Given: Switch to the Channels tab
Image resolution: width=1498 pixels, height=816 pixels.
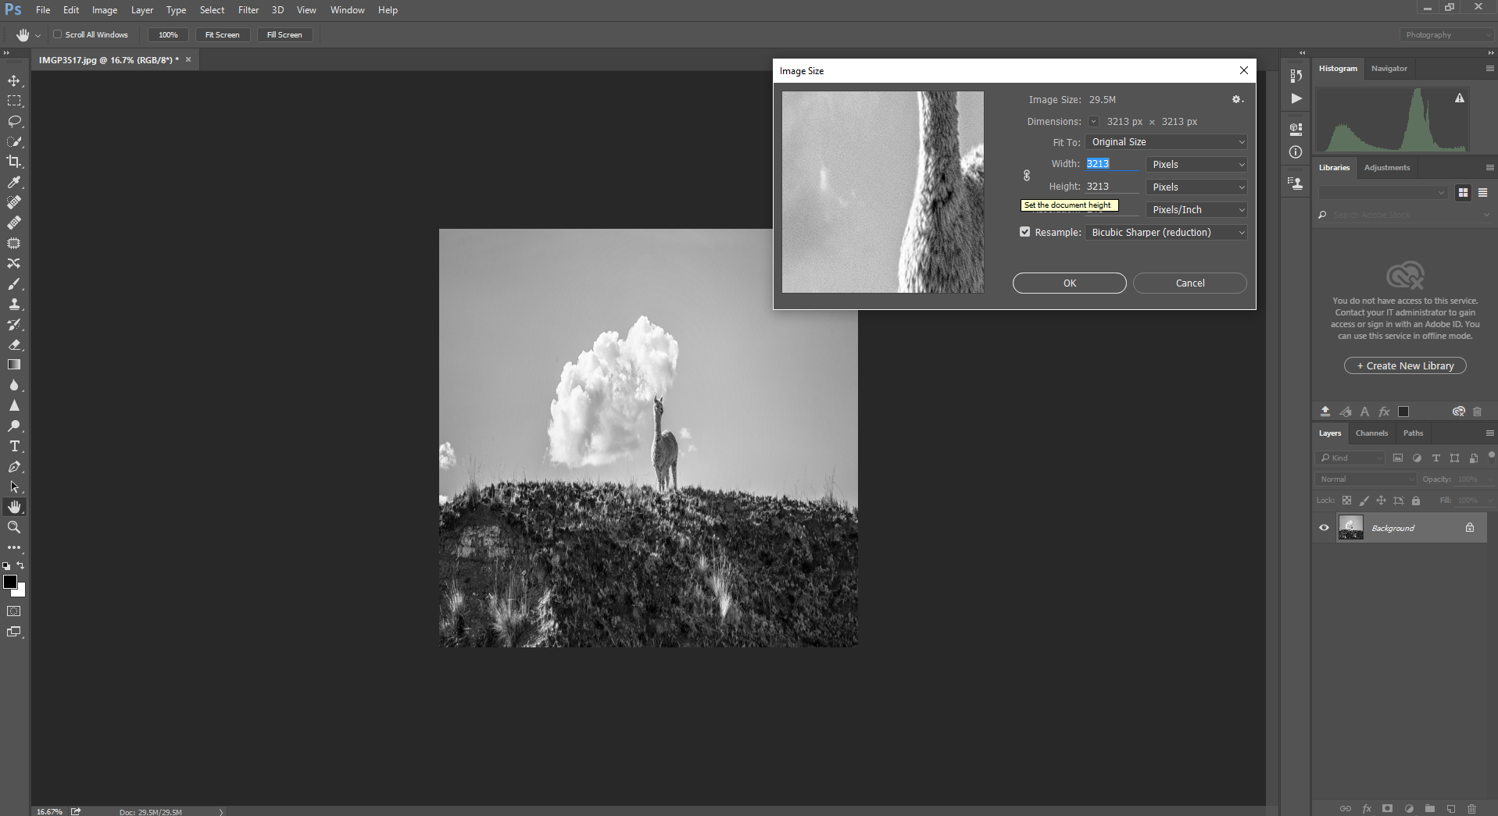Looking at the screenshot, I should (x=1371, y=433).
